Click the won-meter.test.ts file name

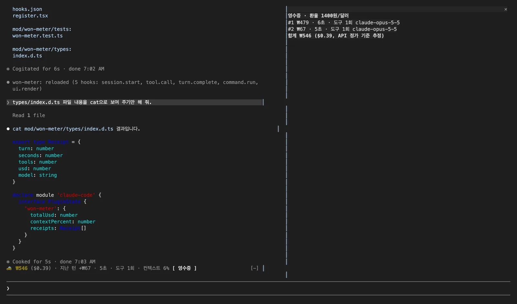[x=37, y=36]
